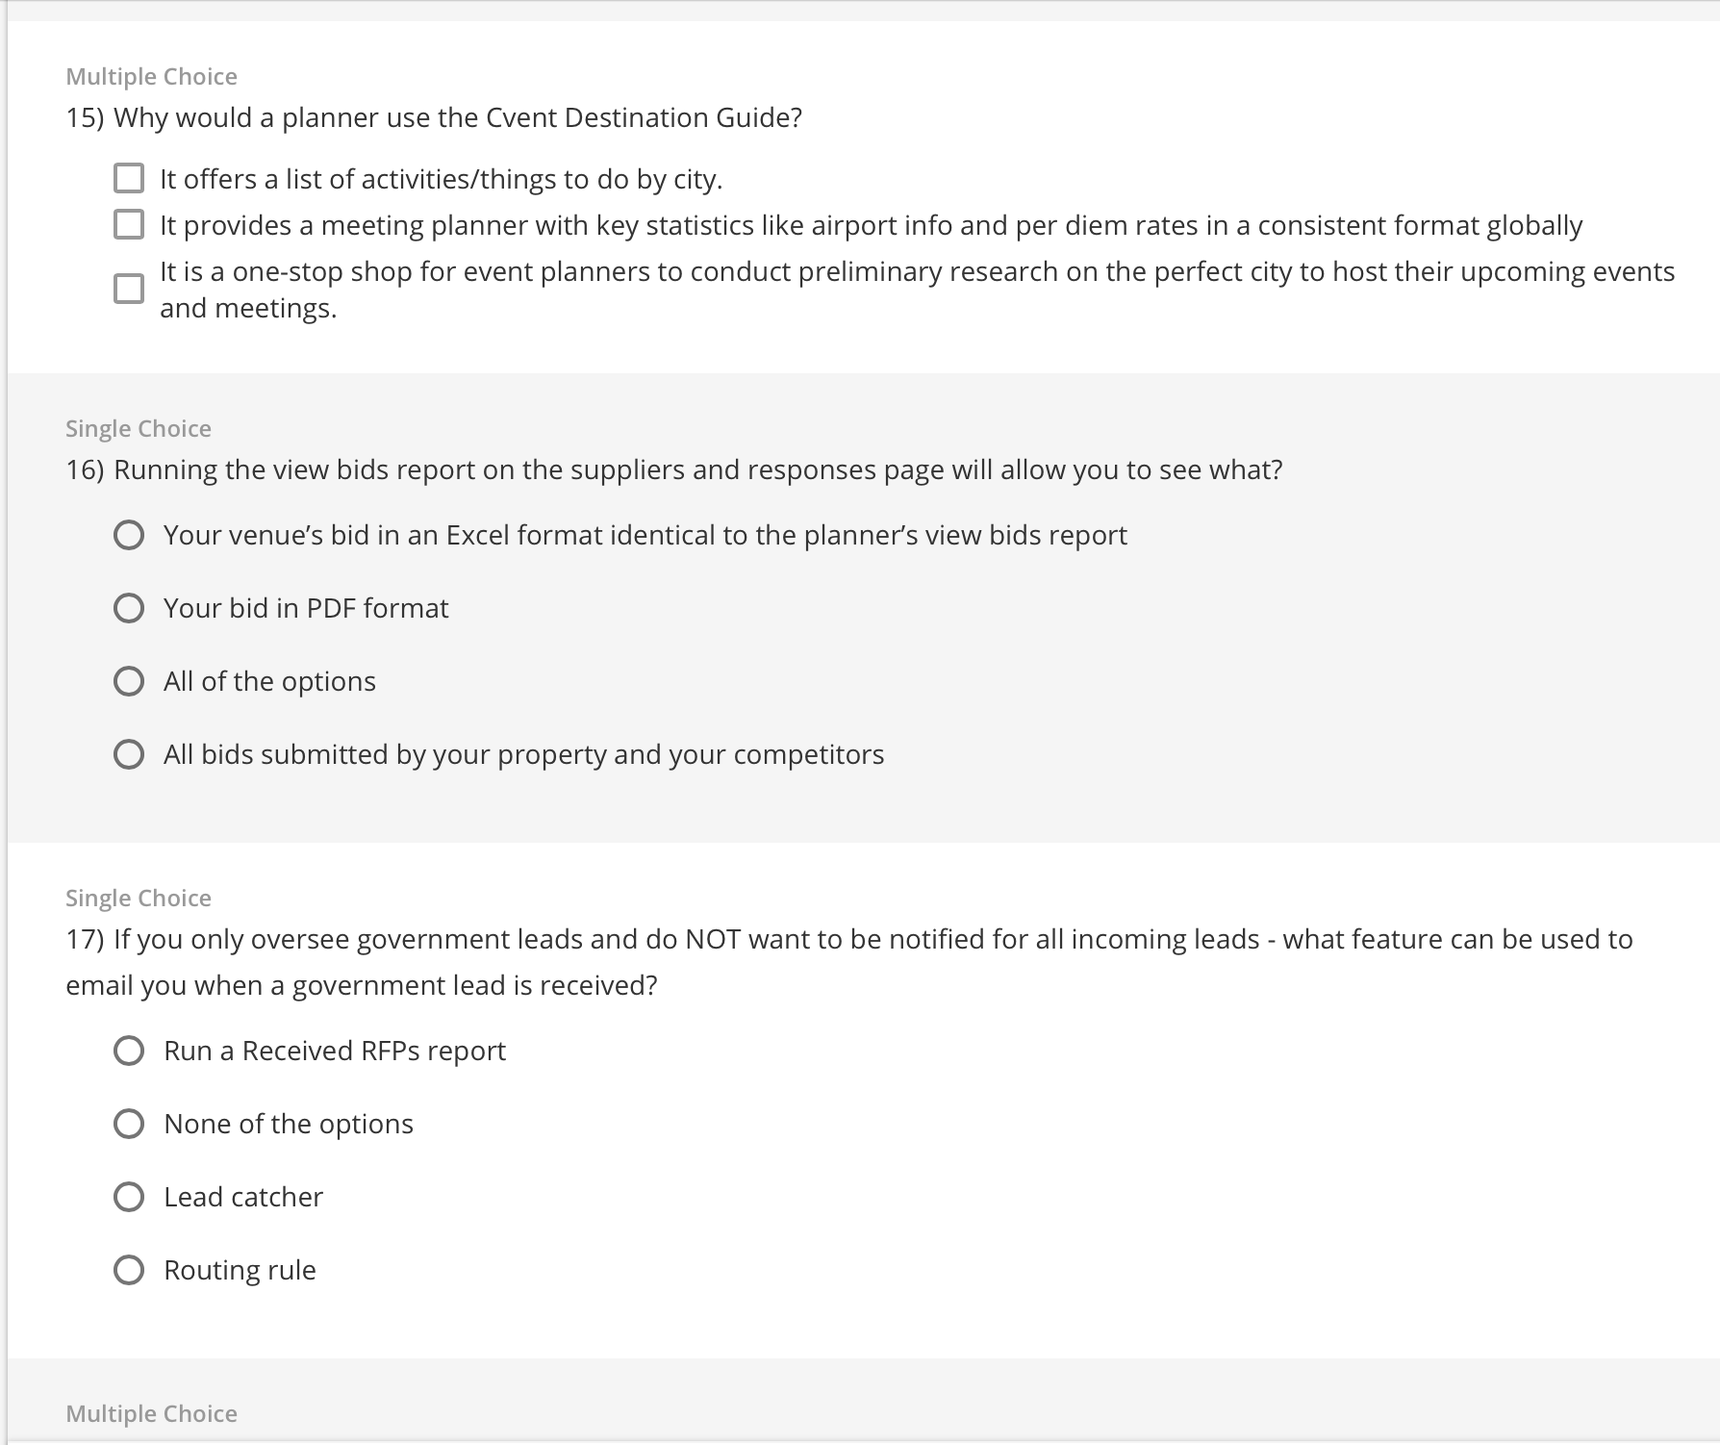
Task: Click the 'Lead catcher' option label text
Action: click(242, 1198)
